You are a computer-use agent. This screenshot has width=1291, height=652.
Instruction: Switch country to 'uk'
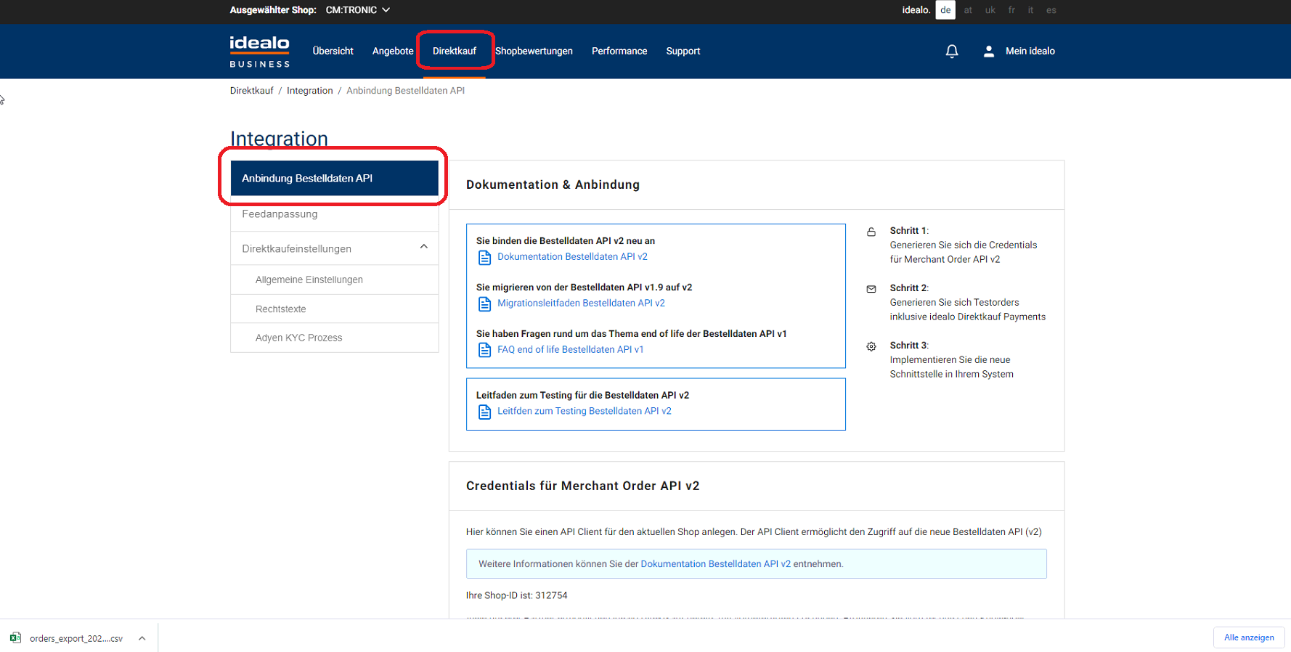pyautogui.click(x=990, y=10)
